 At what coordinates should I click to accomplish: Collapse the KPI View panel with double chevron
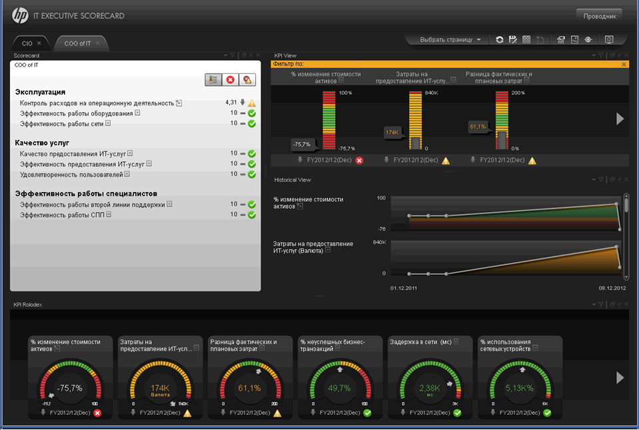point(620,55)
